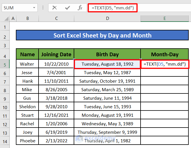Image resolution: width=191 pixels, height=148 pixels.
Task: Expand the Name Box dropdown arrow
Action: (x=34, y=8)
